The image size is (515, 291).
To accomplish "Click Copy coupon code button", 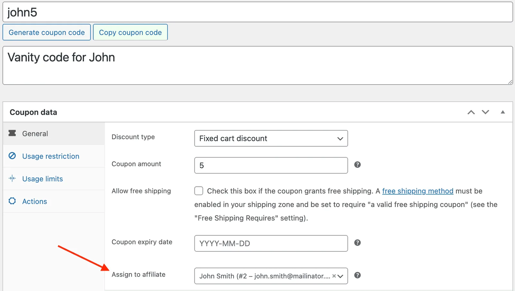I will pos(130,32).
